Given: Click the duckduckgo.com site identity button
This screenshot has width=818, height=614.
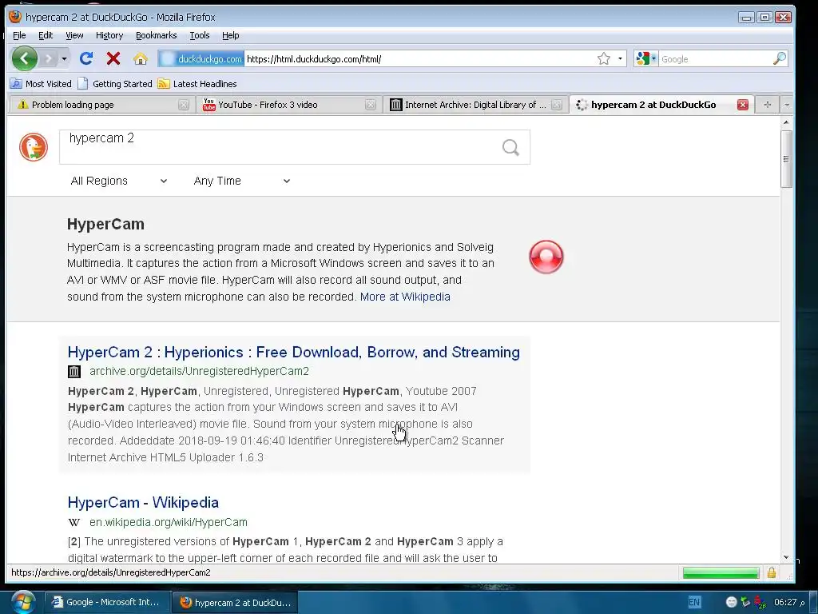Looking at the screenshot, I should tap(201, 59).
